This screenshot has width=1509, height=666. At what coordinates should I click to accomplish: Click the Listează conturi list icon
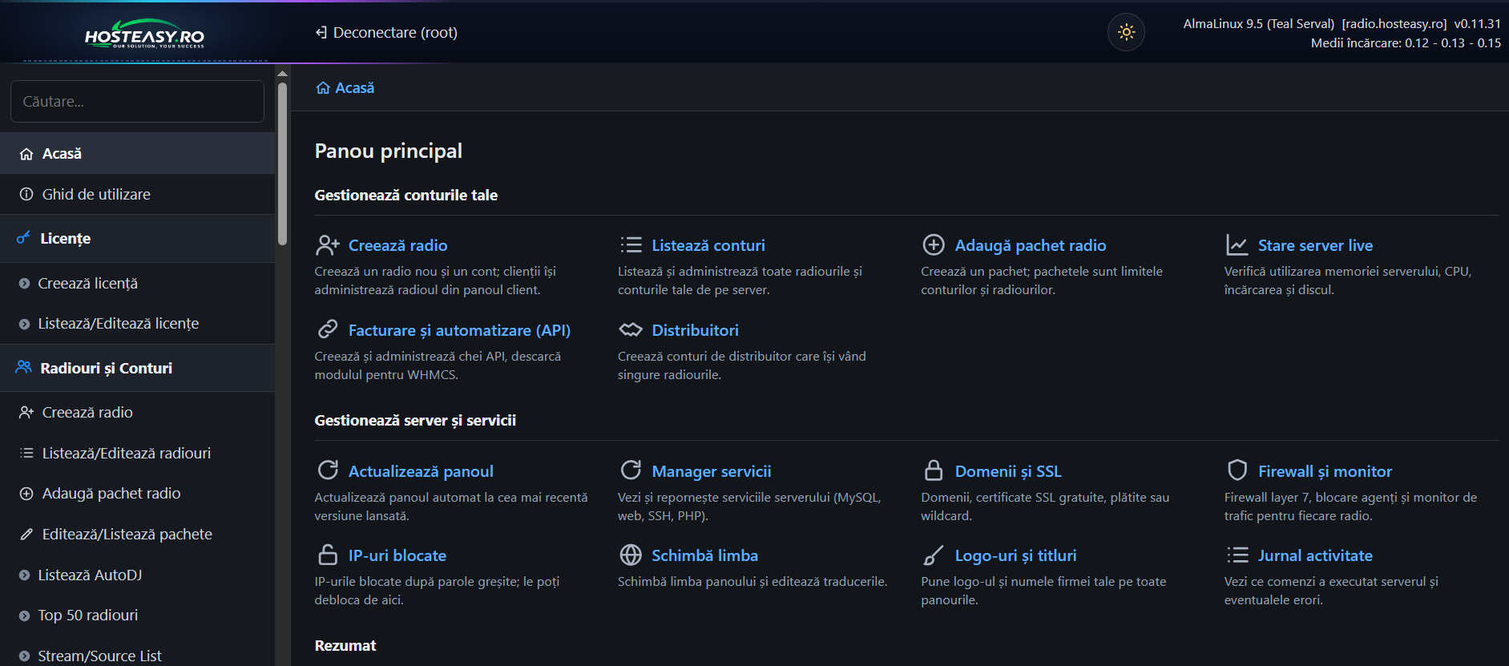(x=631, y=245)
